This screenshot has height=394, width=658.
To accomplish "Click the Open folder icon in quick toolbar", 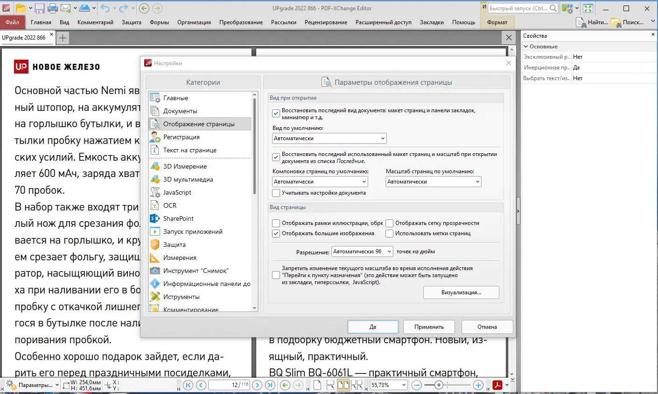I will click(21, 8).
